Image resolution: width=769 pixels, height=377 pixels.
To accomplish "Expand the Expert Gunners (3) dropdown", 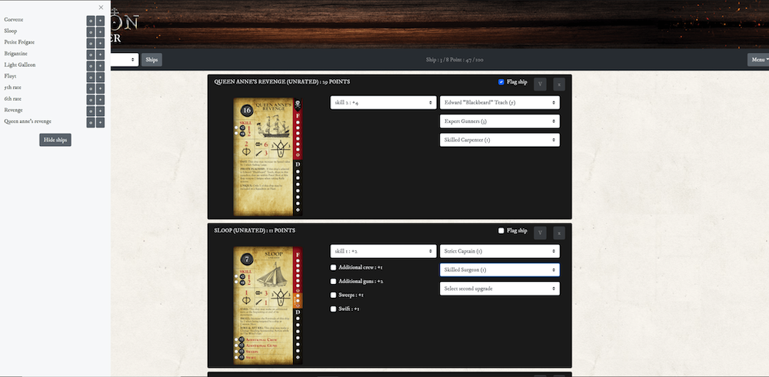I will [499, 121].
